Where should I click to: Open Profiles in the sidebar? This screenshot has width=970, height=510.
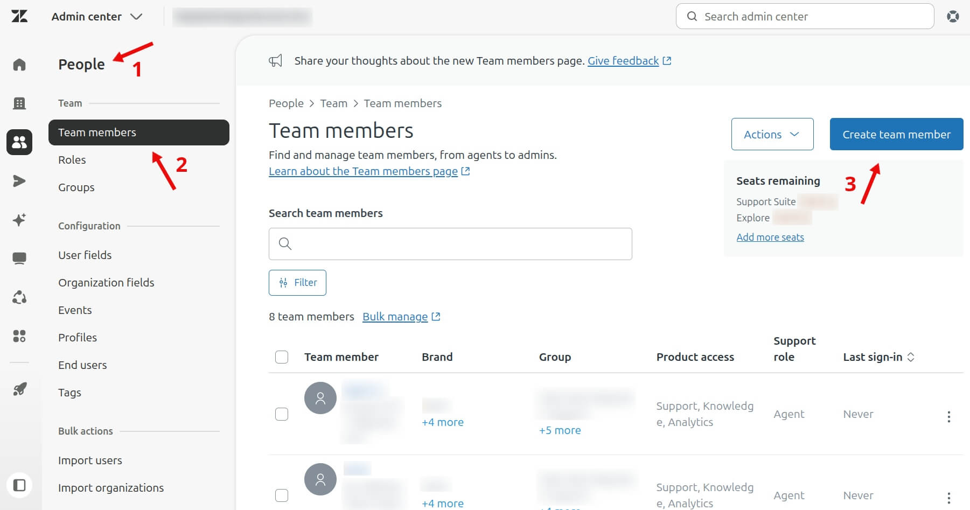(78, 338)
